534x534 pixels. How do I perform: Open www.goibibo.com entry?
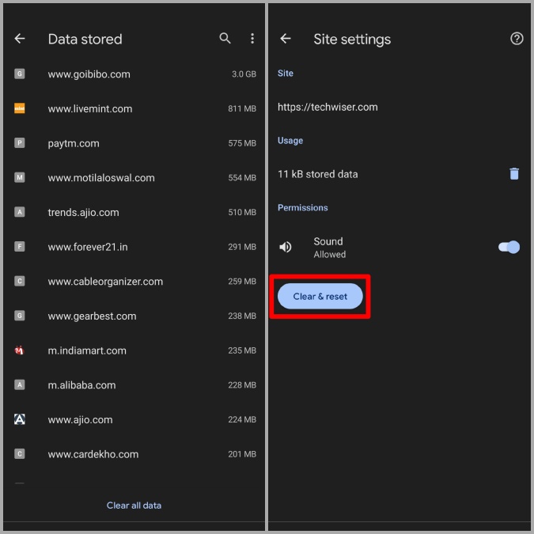[134, 74]
